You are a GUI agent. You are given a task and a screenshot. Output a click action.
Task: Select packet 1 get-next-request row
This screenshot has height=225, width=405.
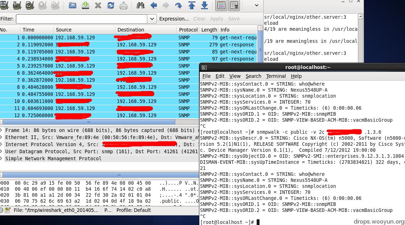[129, 37]
